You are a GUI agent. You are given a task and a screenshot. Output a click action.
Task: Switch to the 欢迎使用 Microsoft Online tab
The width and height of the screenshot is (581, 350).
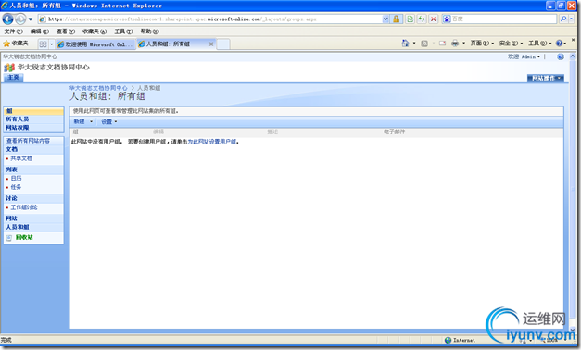point(95,44)
